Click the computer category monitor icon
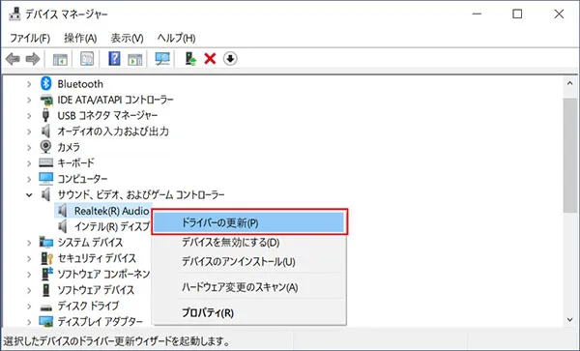Image resolution: width=580 pixels, height=351 pixels. (x=45, y=179)
